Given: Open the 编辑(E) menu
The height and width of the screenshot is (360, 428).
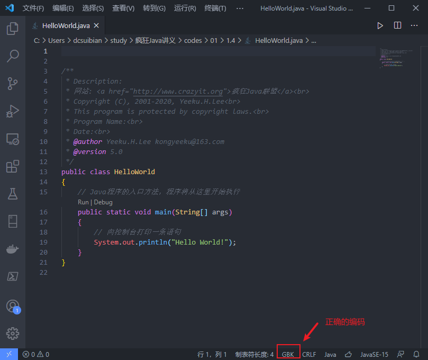Looking at the screenshot, I should tap(63, 8).
